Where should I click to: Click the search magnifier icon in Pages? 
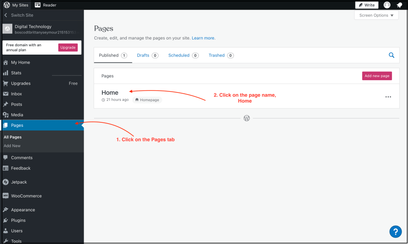391,55
